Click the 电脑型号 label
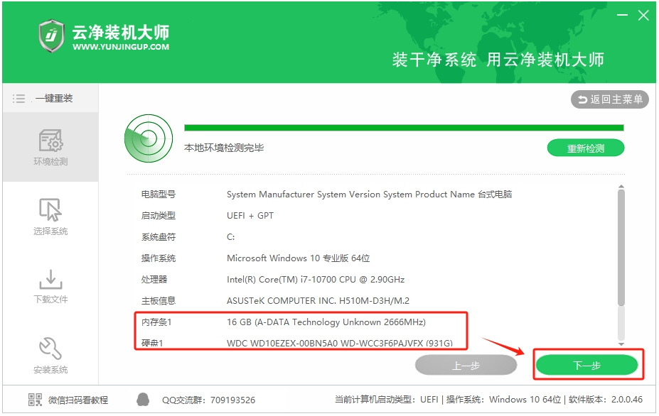Viewport: 659px width, 416px height. (x=158, y=195)
